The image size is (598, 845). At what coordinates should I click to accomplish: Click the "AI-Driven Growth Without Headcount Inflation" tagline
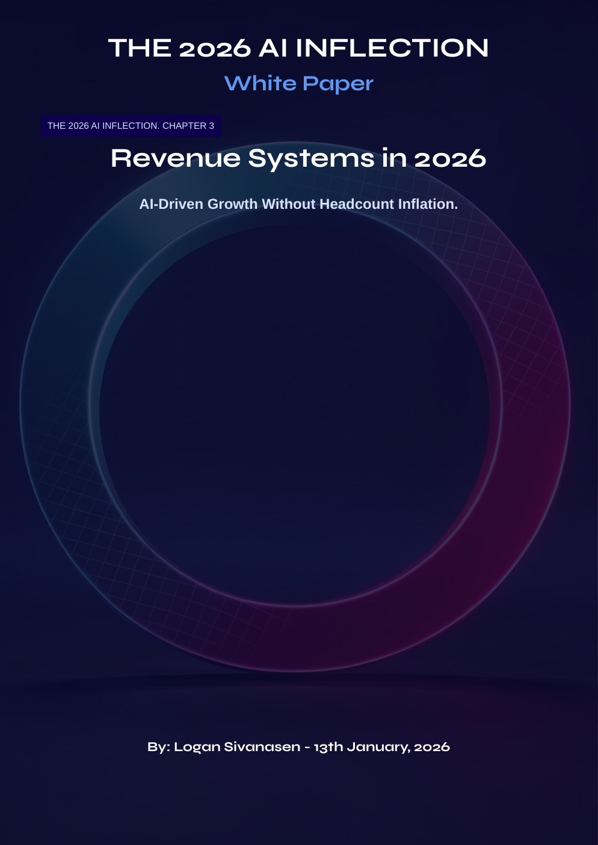(x=298, y=204)
